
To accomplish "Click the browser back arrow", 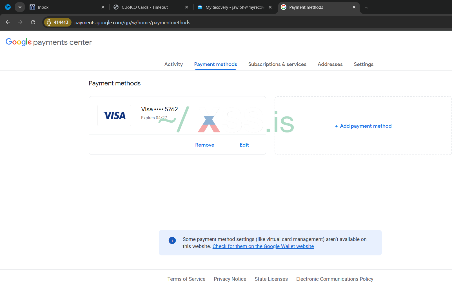I will (x=8, y=22).
